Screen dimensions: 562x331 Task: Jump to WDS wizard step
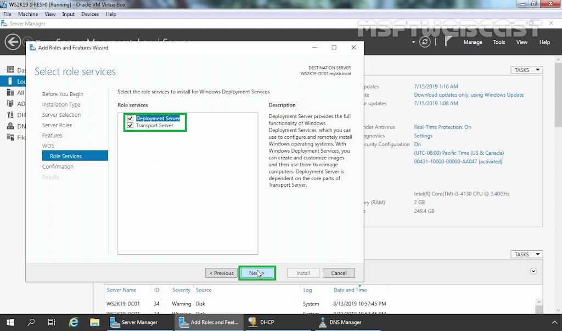click(x=48, y=146)
